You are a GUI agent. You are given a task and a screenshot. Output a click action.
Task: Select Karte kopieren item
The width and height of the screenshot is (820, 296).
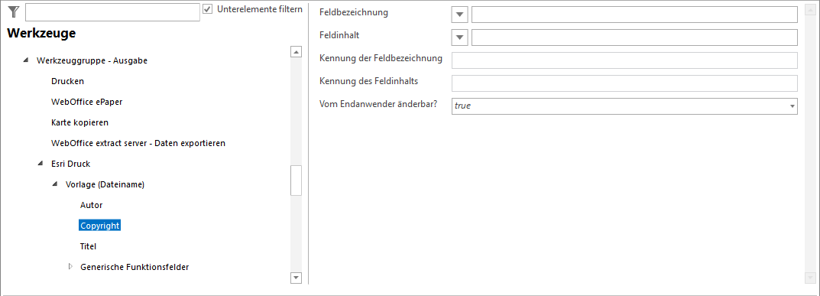click(79, 122)
